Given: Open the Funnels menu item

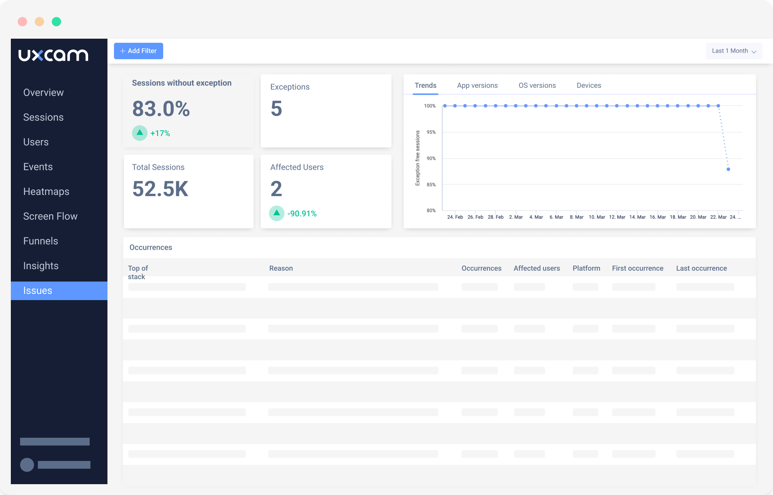Looking at the screenshot, I should click(41, 241).
